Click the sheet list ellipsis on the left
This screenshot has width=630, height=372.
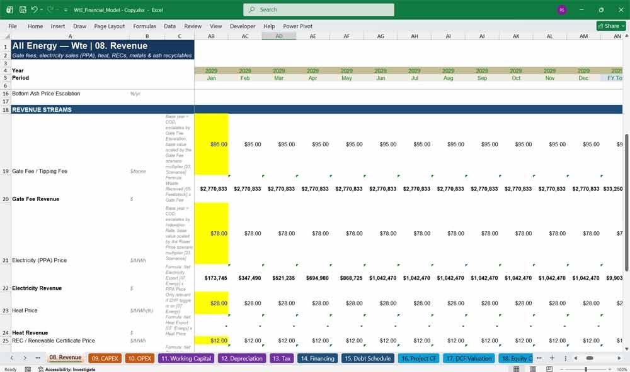[x=38, y=358]
